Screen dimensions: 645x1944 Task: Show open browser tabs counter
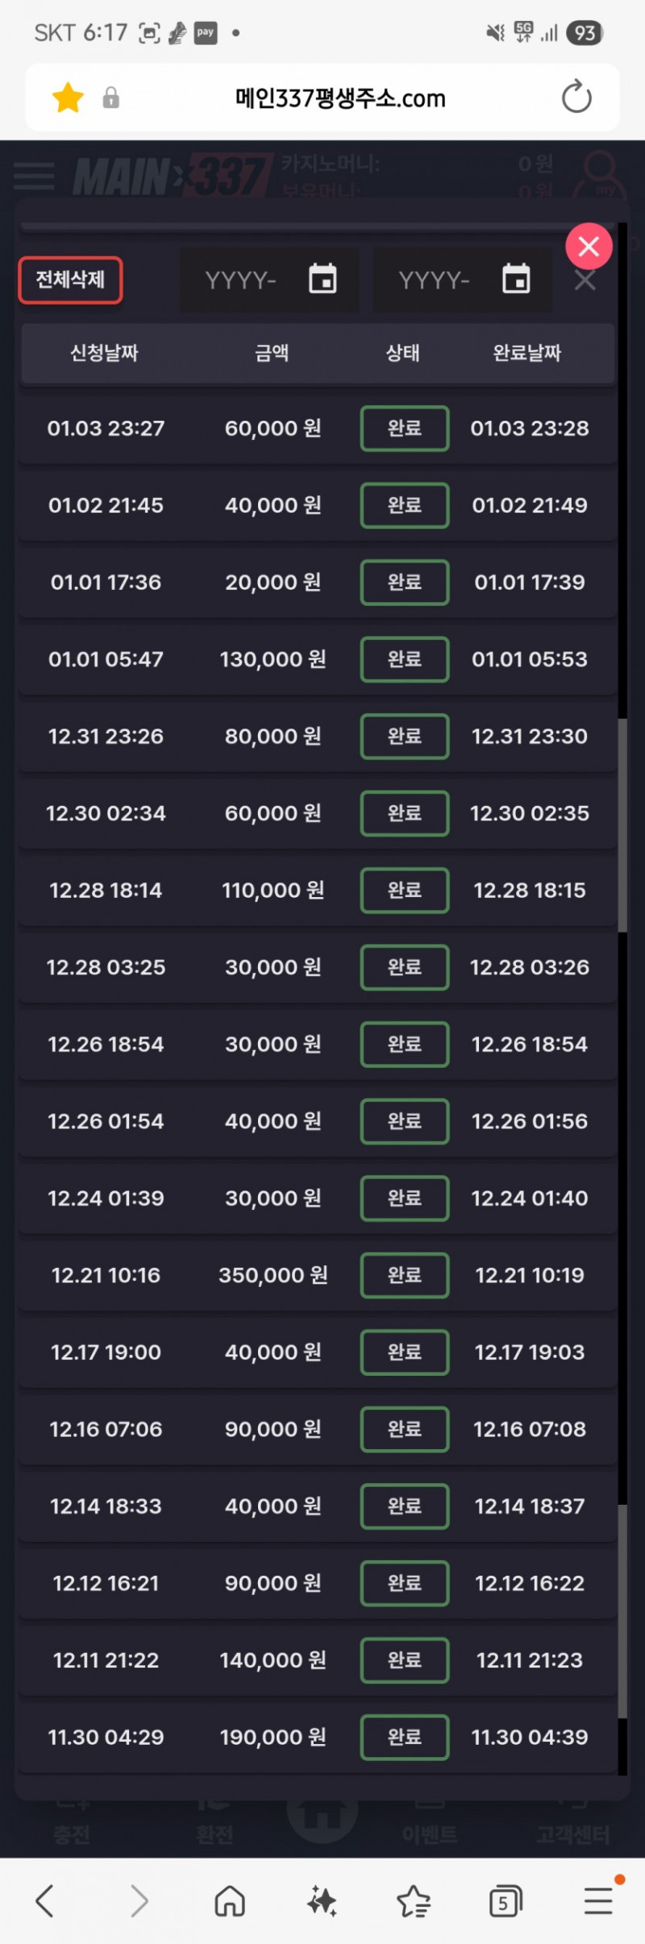tap(506, 1901)
